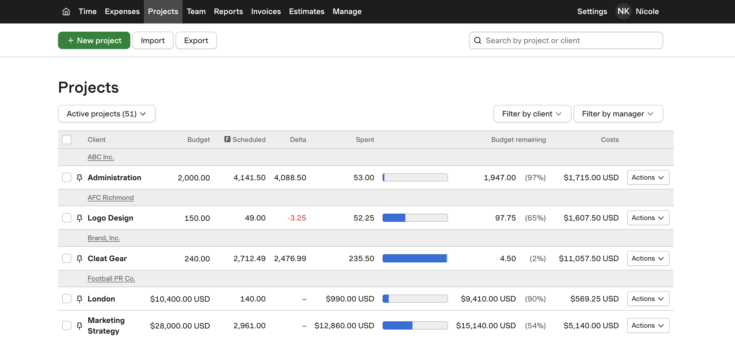The height and width of the screenshot is (340, 735).
Task: Select the Cleat Gear project checkbox
Action: coord(66,259)
